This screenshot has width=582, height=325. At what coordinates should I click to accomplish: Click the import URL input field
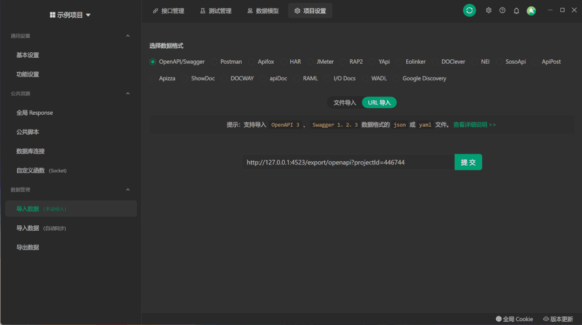(x=345, y=162)
